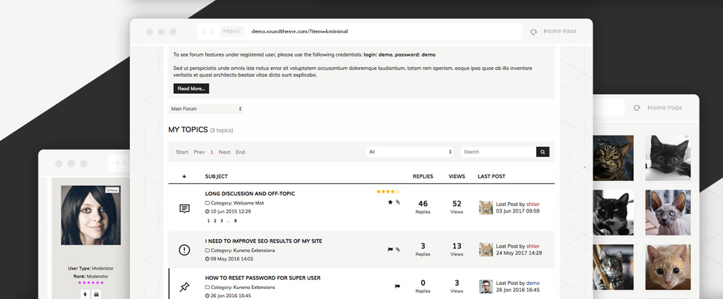Viewport: 723px width, 299px height.
Task: Click the favorite star icon in Long Discussion row
Action: [x=390, y=202]
